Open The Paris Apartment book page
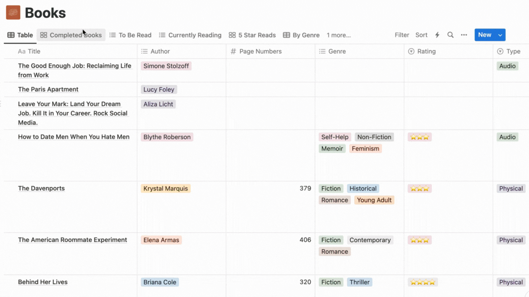529x297 pixels. (x=48, y=90)
